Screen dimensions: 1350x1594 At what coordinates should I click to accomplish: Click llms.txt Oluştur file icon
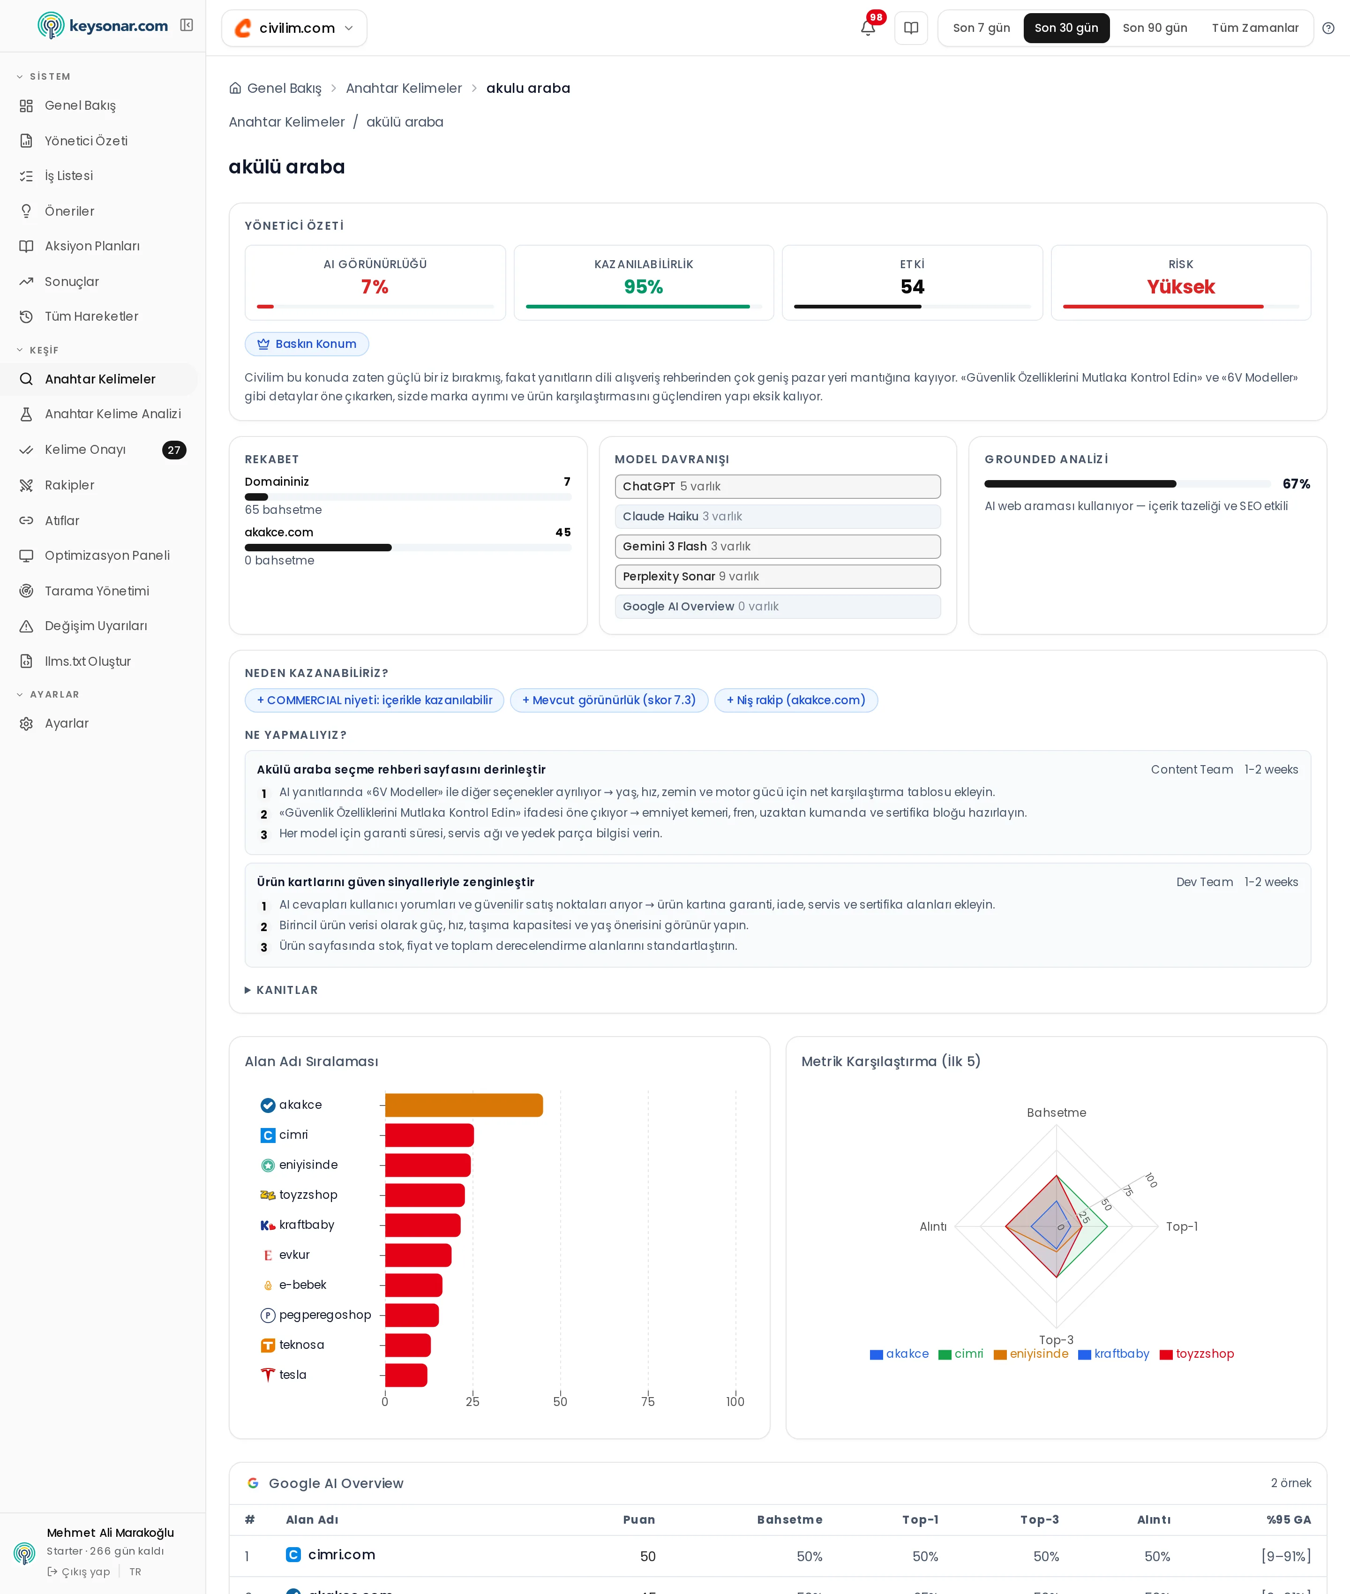[x=26, y=661]
